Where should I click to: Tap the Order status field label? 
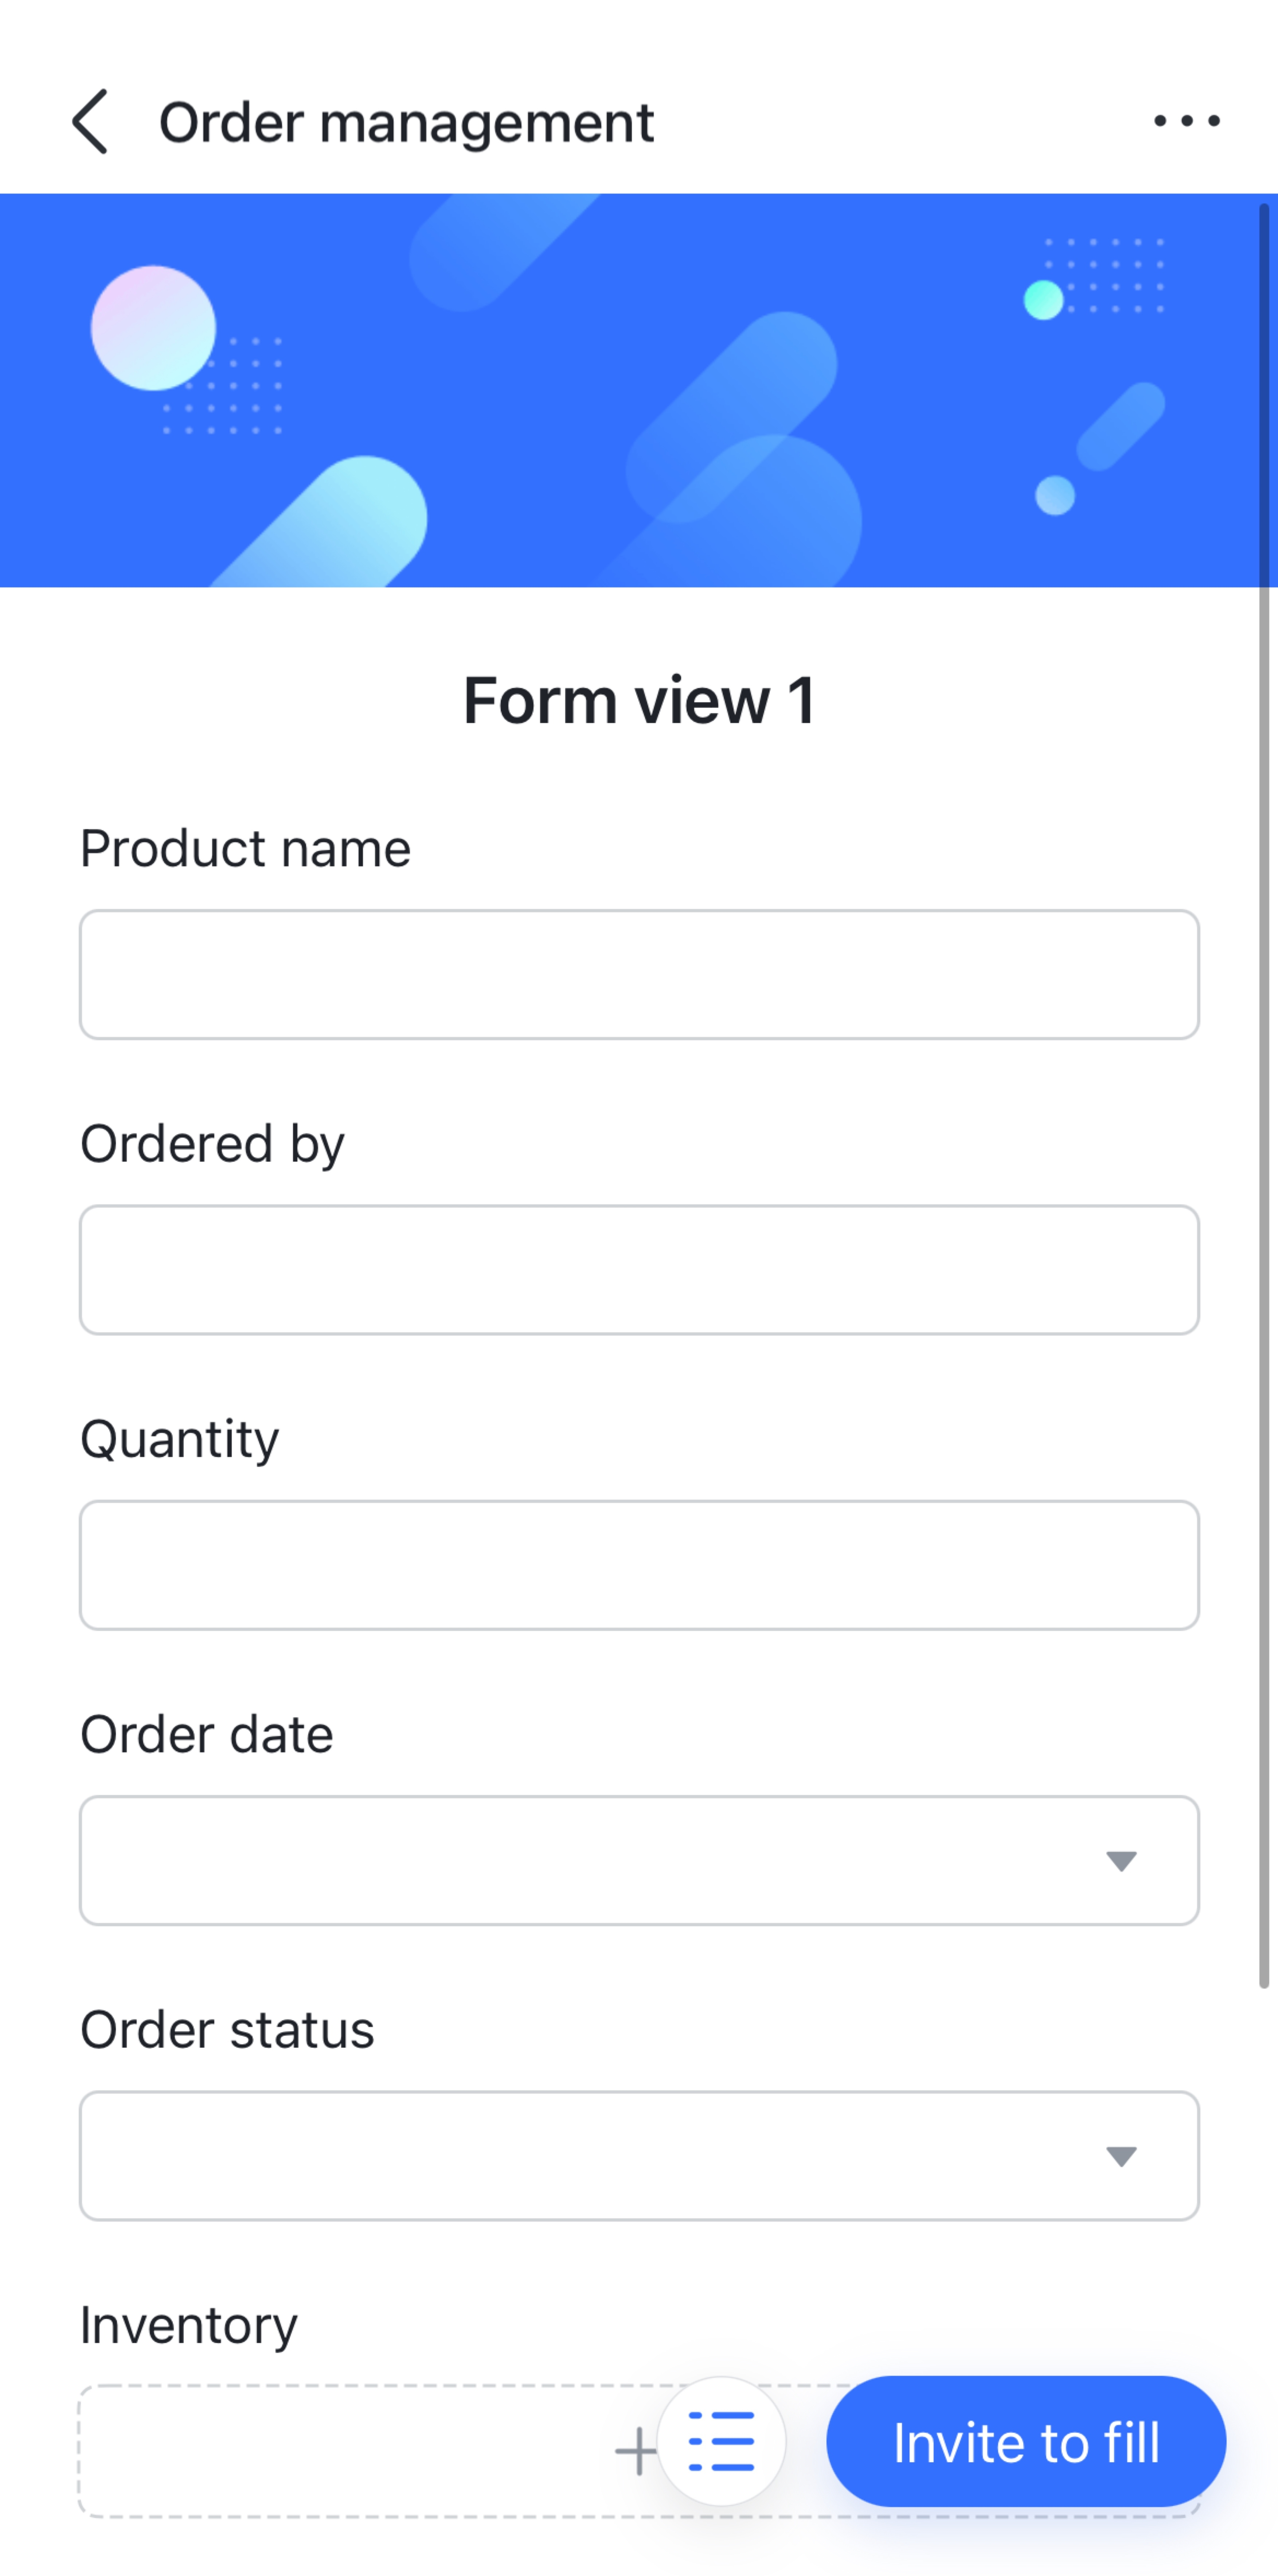pos(227,2030)
